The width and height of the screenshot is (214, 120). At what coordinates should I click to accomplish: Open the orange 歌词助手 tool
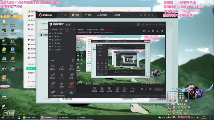(x=71, y=85)
